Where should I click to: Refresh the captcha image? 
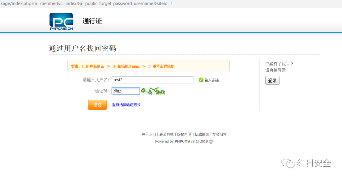(x=153, y=91)
